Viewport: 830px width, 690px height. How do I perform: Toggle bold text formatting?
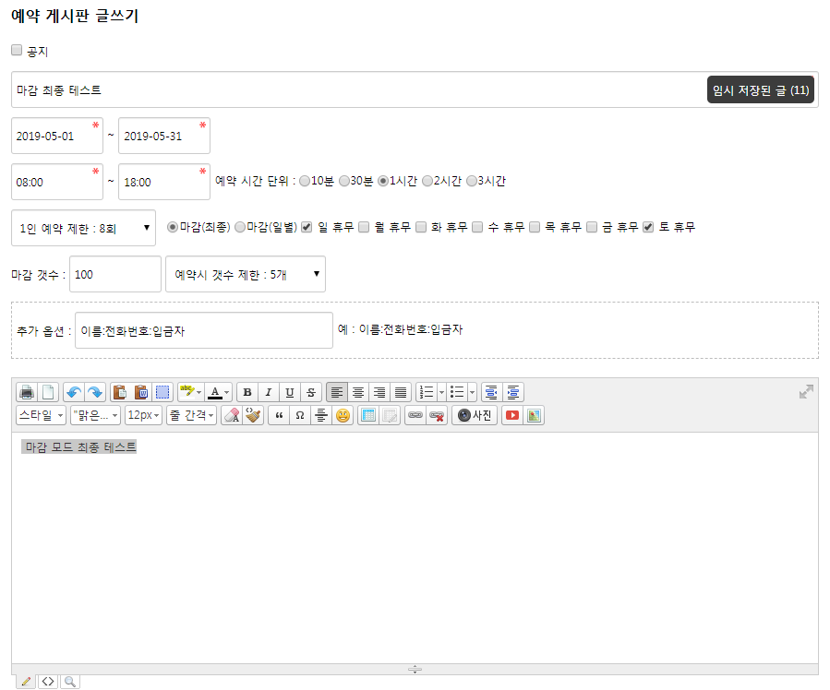click(x=247, y=391)
